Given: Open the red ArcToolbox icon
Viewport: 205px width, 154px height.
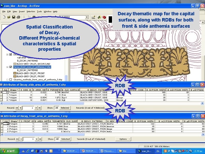Looking at the screenshot, I should point(104,17).
